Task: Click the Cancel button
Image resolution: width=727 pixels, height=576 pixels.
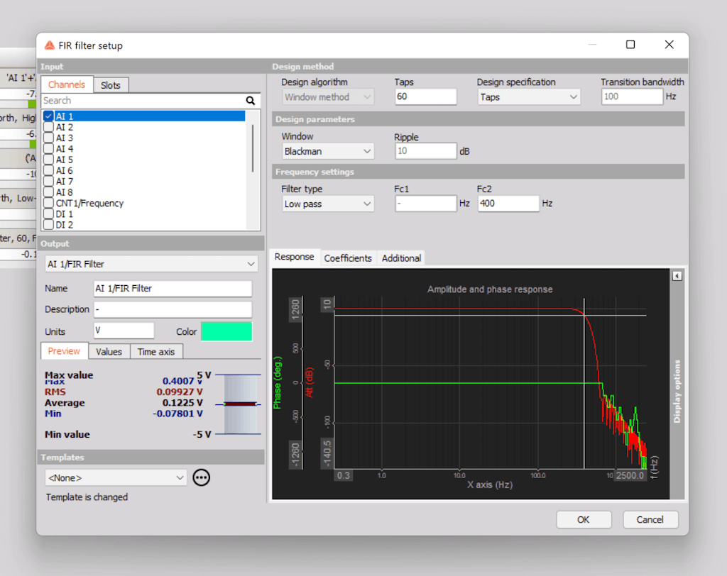Action: [650, 519]
